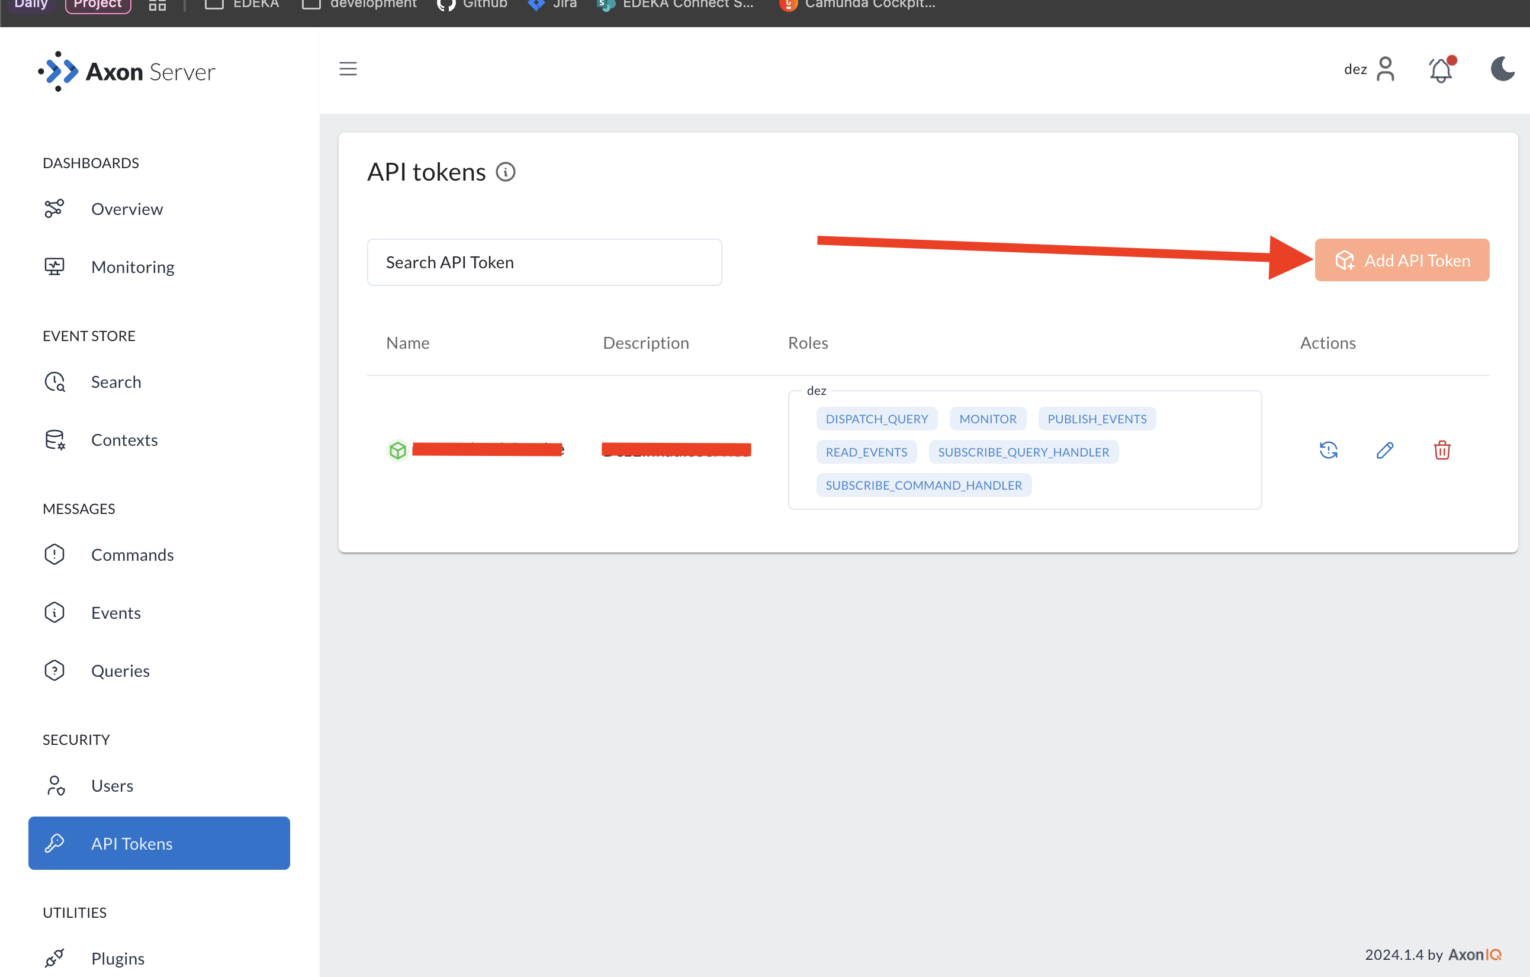Select Users under Security
The width and height of the screenshot is (1530, 977).
[x=112, y=786]
